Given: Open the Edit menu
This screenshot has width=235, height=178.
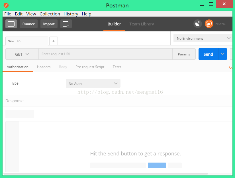Looking at the screenshot, I should click(19, 14).
